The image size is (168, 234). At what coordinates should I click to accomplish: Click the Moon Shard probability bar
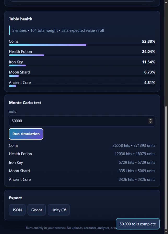click(x=82, y=76)
